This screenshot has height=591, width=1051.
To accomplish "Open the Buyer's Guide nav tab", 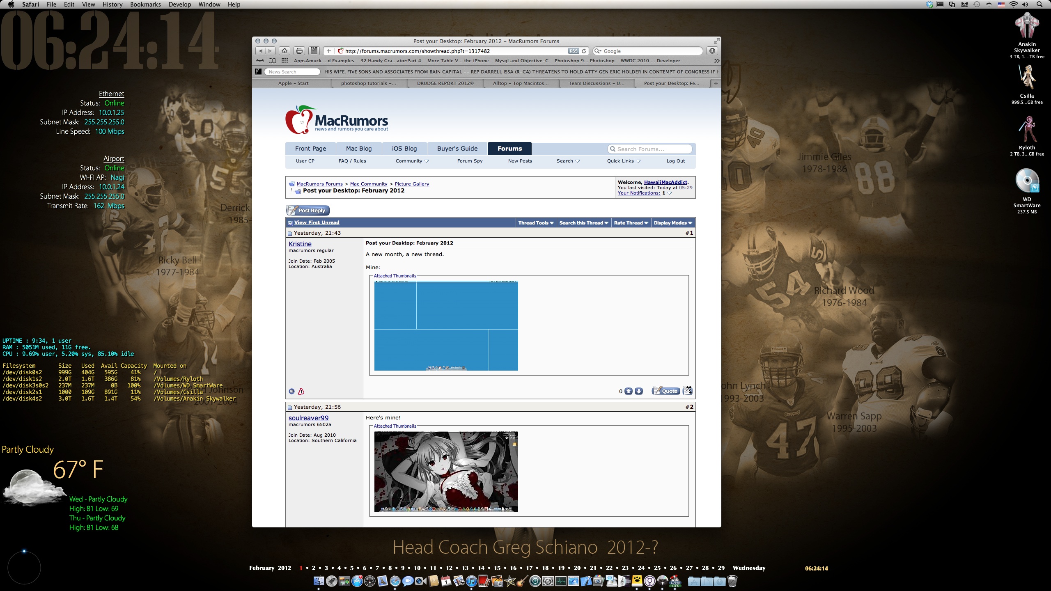I will click(457, 149).
